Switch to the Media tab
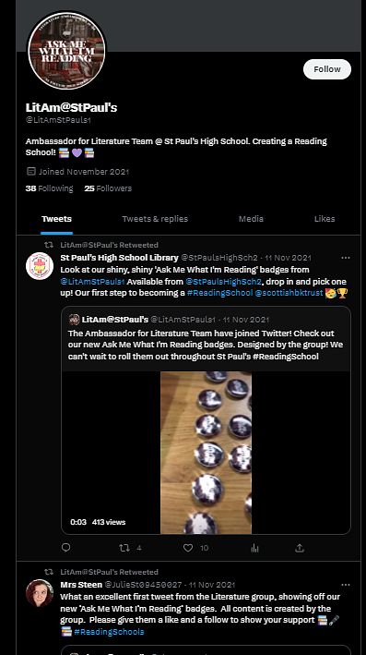366x655 pixels. point(251,219)
